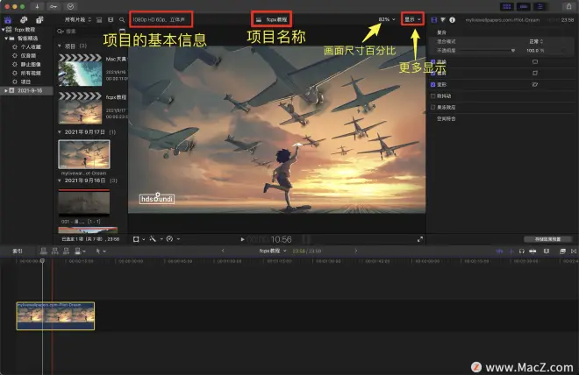Open the keyword editor key icon

54,7
